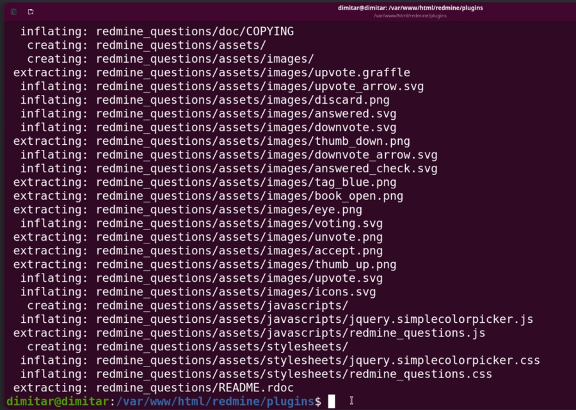The width and height of the screenshot is (576, 410).
Task: Click the unvote.png file path
Action: [239, 237]
